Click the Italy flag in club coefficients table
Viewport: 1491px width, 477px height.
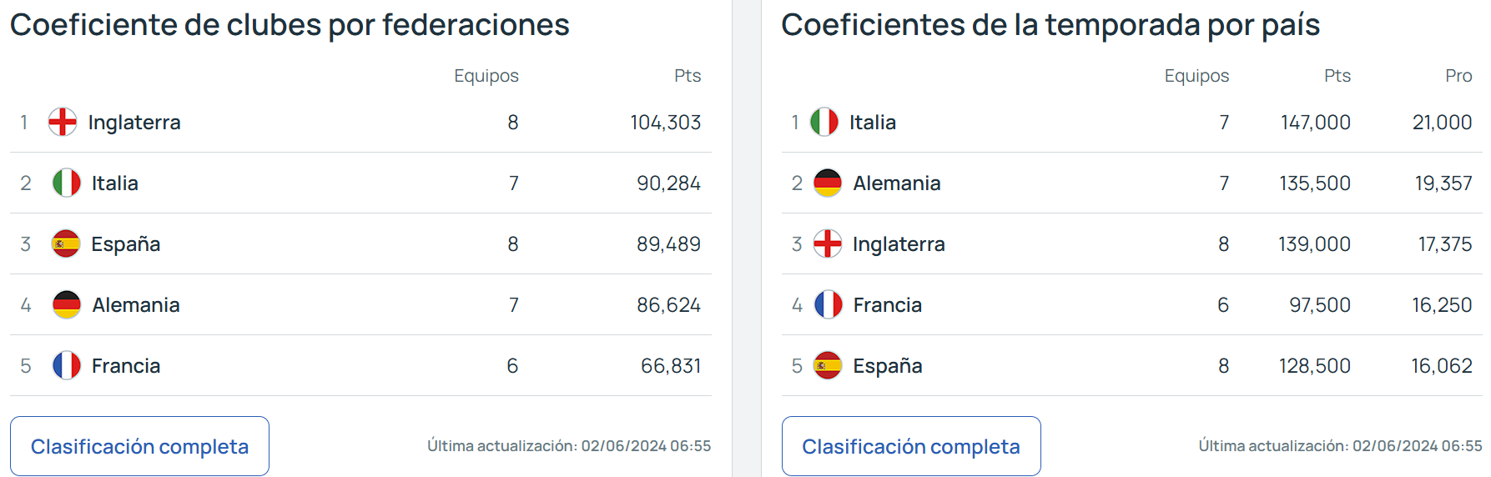pyautogui.click(x=67, y=183)
